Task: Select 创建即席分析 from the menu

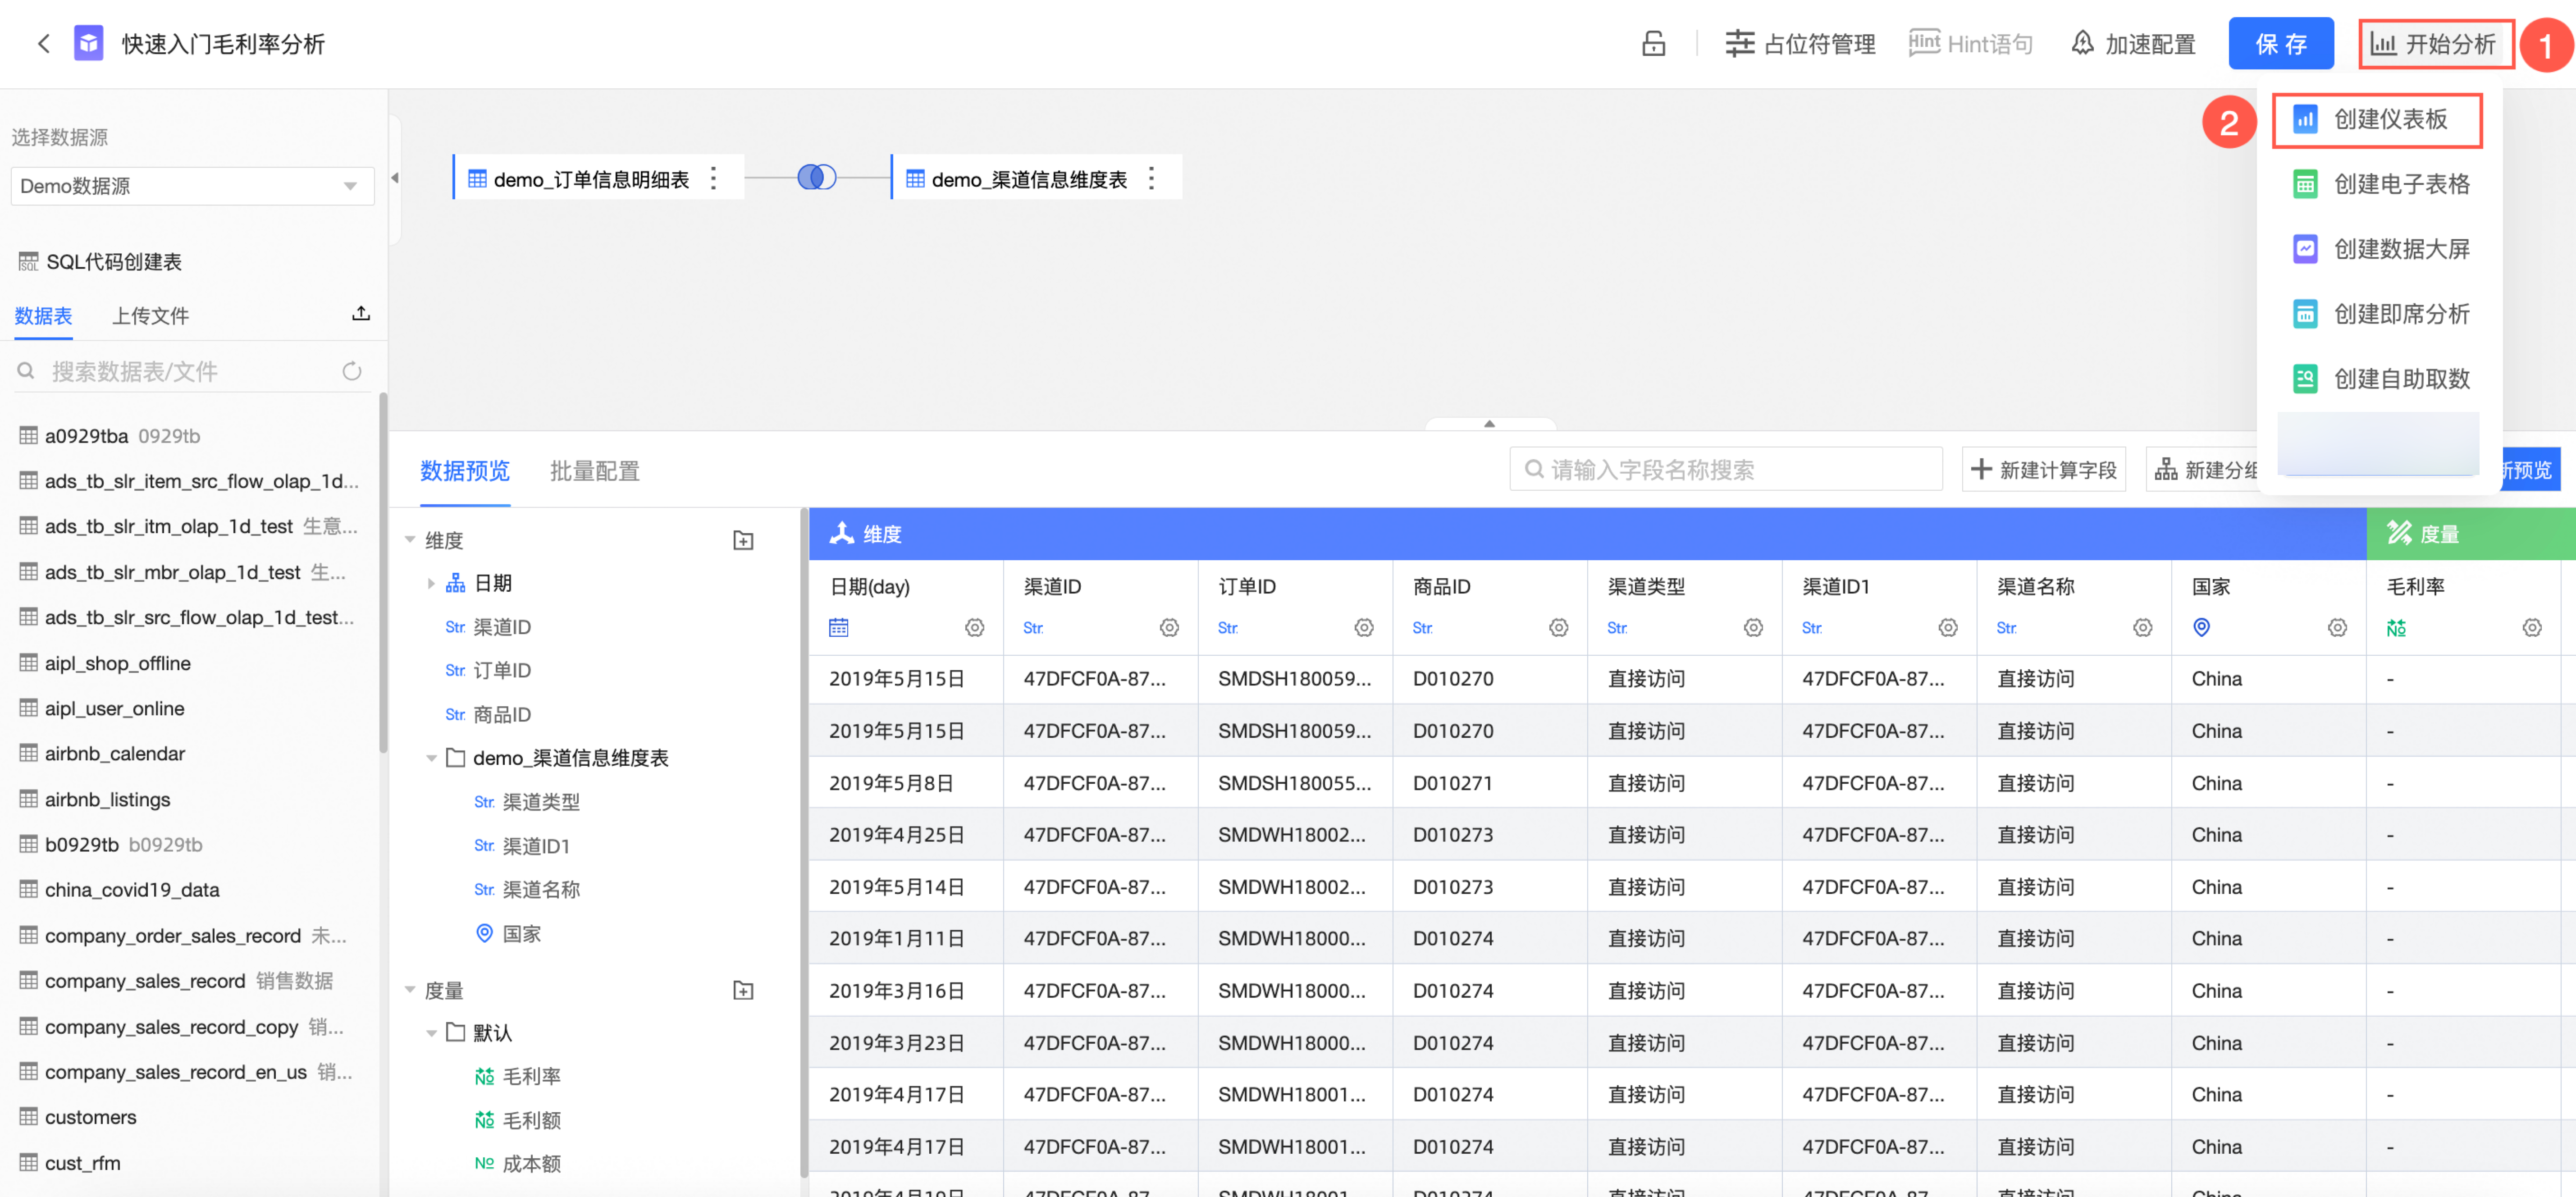Action: 2380,314
